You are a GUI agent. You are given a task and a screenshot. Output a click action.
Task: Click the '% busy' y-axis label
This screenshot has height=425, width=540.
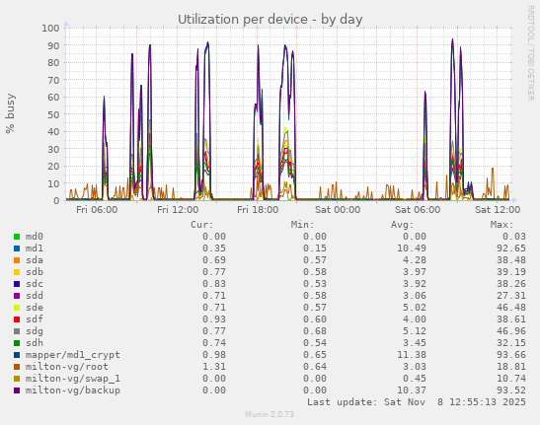10,113
